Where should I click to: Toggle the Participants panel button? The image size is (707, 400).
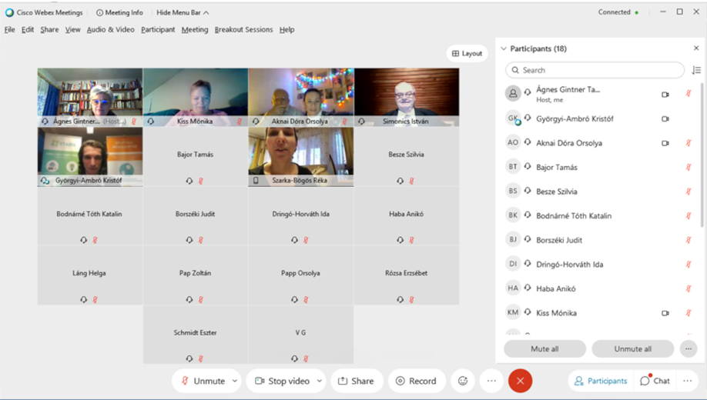click(601, 381)
